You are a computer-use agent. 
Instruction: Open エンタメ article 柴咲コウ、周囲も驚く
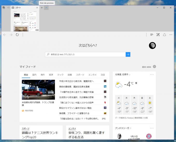click(x=86, y=135)
